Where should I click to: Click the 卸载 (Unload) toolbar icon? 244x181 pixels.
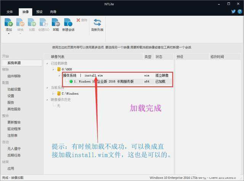[x=56, y=23]
